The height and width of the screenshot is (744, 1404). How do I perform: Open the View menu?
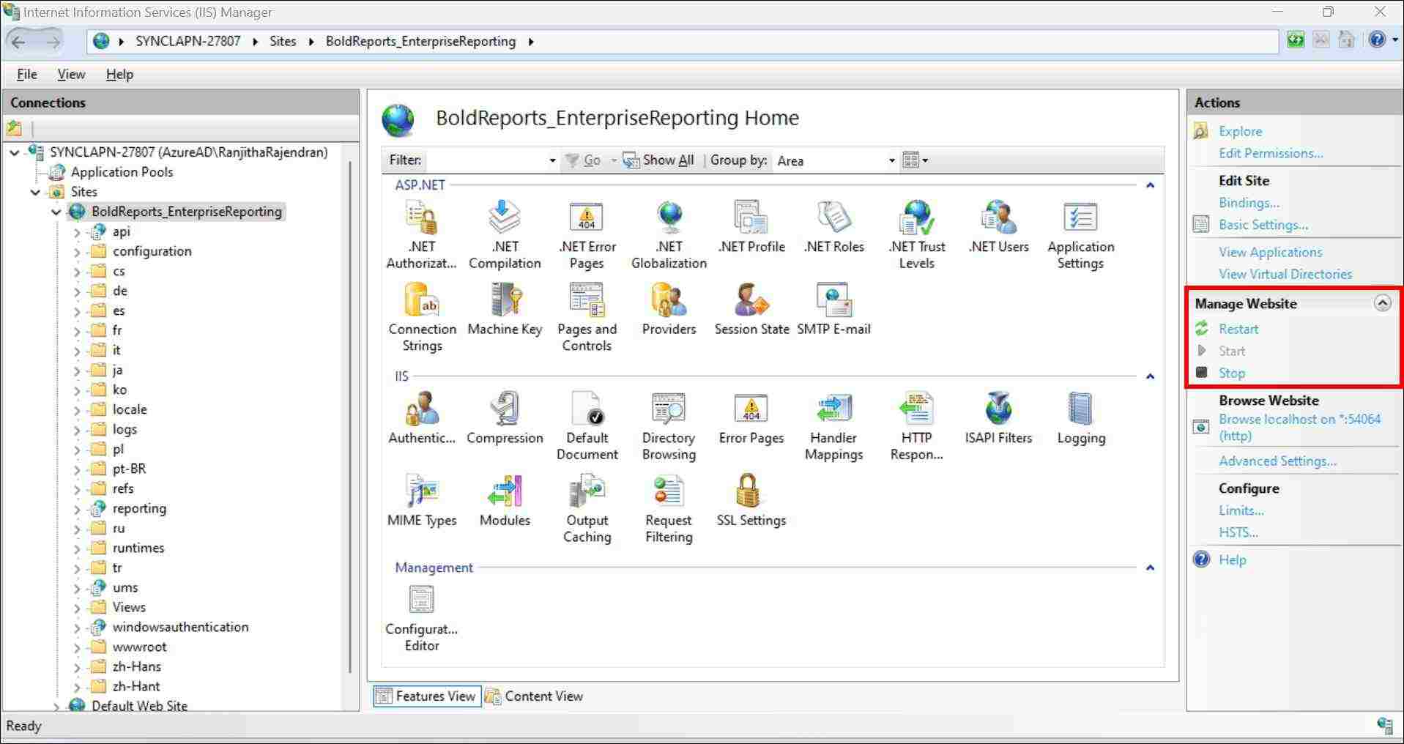71,74
